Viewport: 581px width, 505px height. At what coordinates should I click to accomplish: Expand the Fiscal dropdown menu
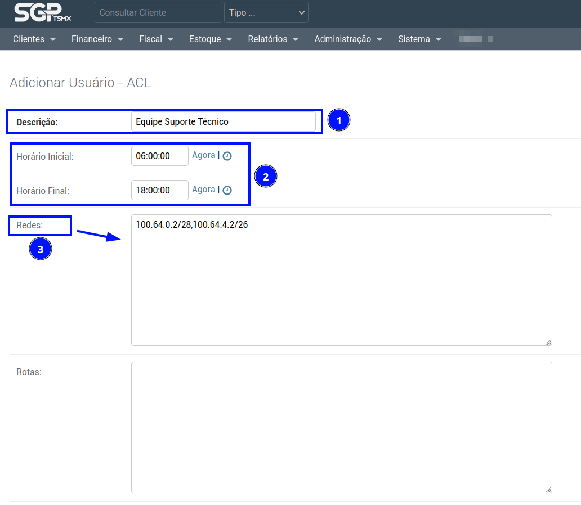(x=156, y=39)
